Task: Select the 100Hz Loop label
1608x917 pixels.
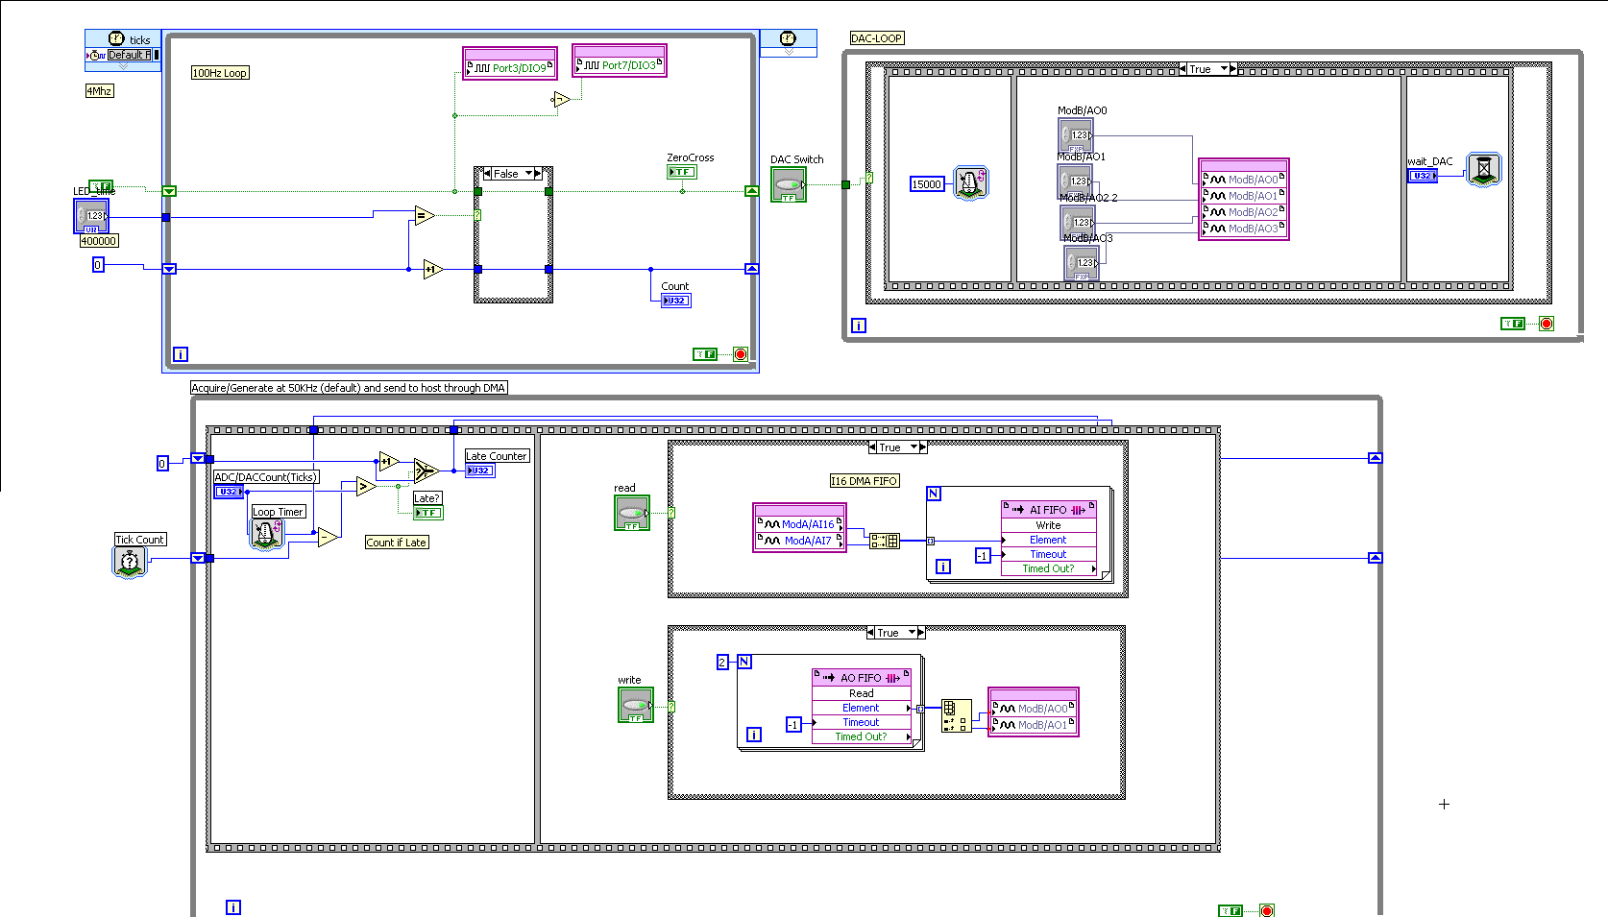Action: (x=220, y=73)
